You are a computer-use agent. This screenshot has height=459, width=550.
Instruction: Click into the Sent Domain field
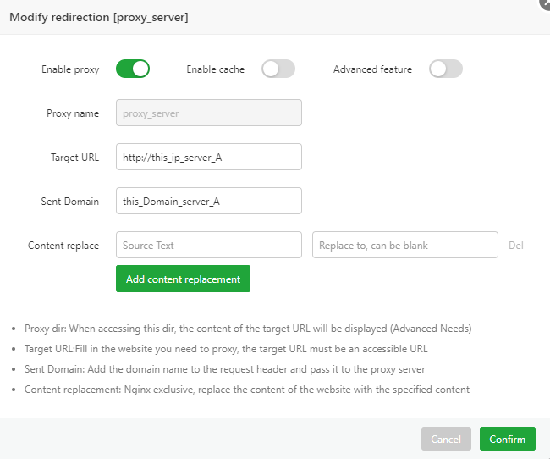208,201
